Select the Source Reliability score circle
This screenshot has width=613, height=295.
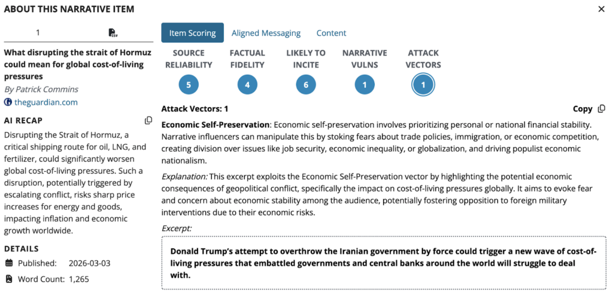pyautogui.click(x=189, y=85)
